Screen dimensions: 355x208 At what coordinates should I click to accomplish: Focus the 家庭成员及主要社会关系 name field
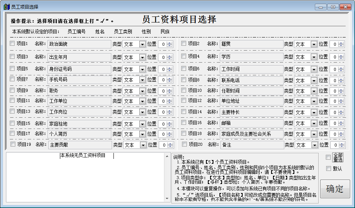[x=252, y=134]
